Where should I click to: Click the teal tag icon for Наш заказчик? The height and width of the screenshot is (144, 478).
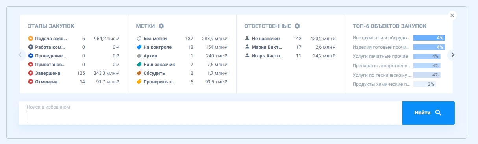[139, 65]
